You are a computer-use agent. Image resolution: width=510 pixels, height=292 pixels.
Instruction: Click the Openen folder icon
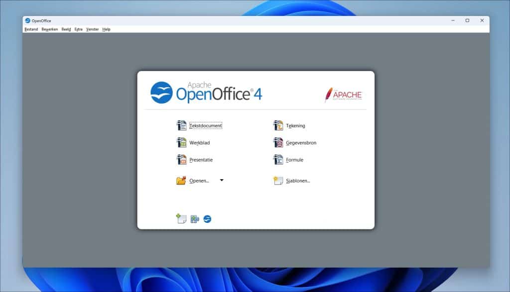[x=181, y=181]
